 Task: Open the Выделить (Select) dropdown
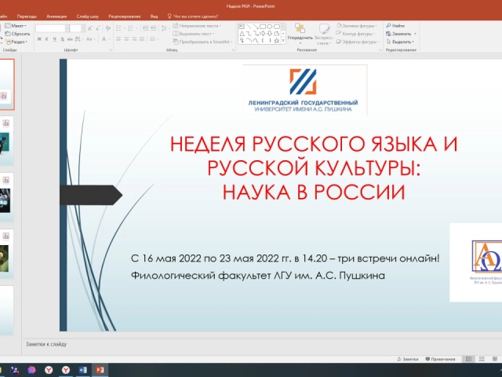400,42
